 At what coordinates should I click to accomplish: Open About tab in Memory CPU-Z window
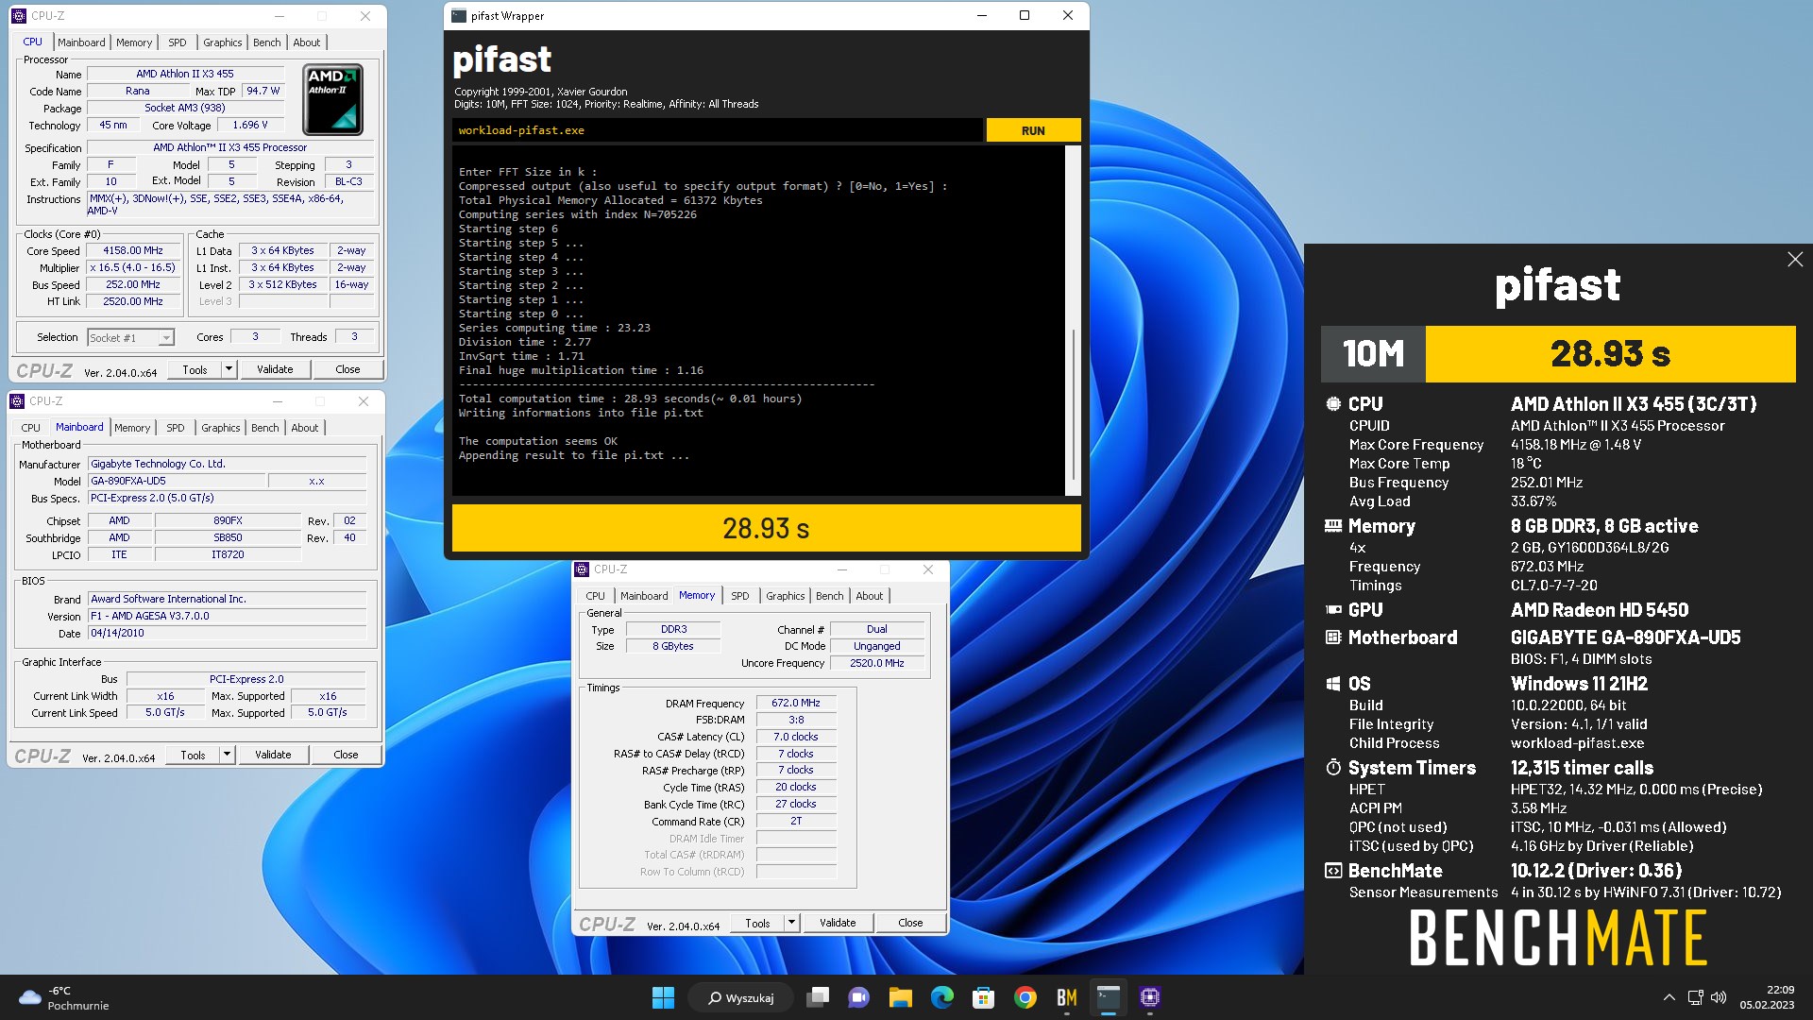pyautogui.click(x=870, y=596)
